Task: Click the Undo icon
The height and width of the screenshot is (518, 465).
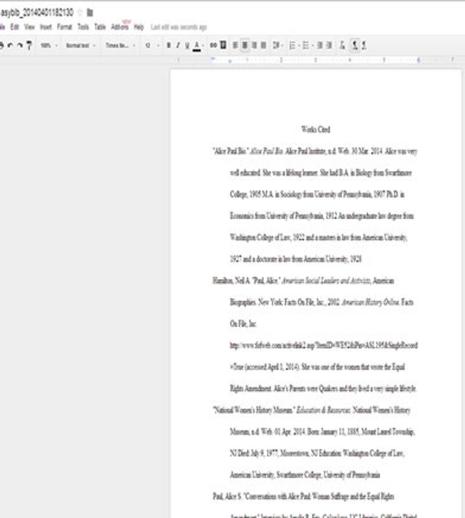Action: 10,45
